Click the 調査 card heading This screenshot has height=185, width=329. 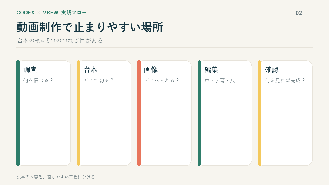(x=30, y=70)
